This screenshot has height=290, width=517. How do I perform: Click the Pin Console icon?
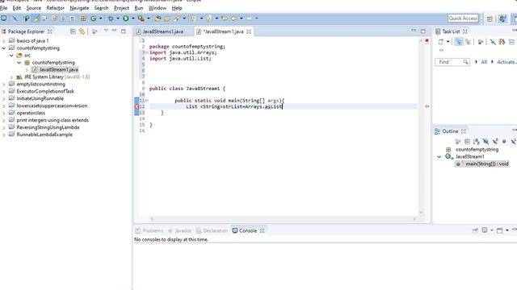(x=475, y=230)
